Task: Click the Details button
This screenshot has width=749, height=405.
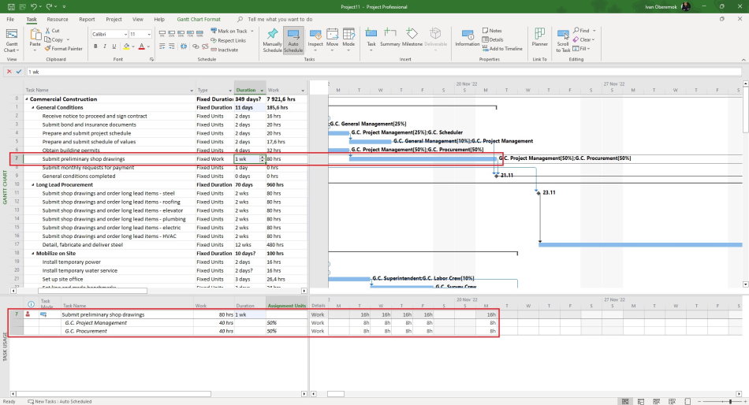Action: 493,39
